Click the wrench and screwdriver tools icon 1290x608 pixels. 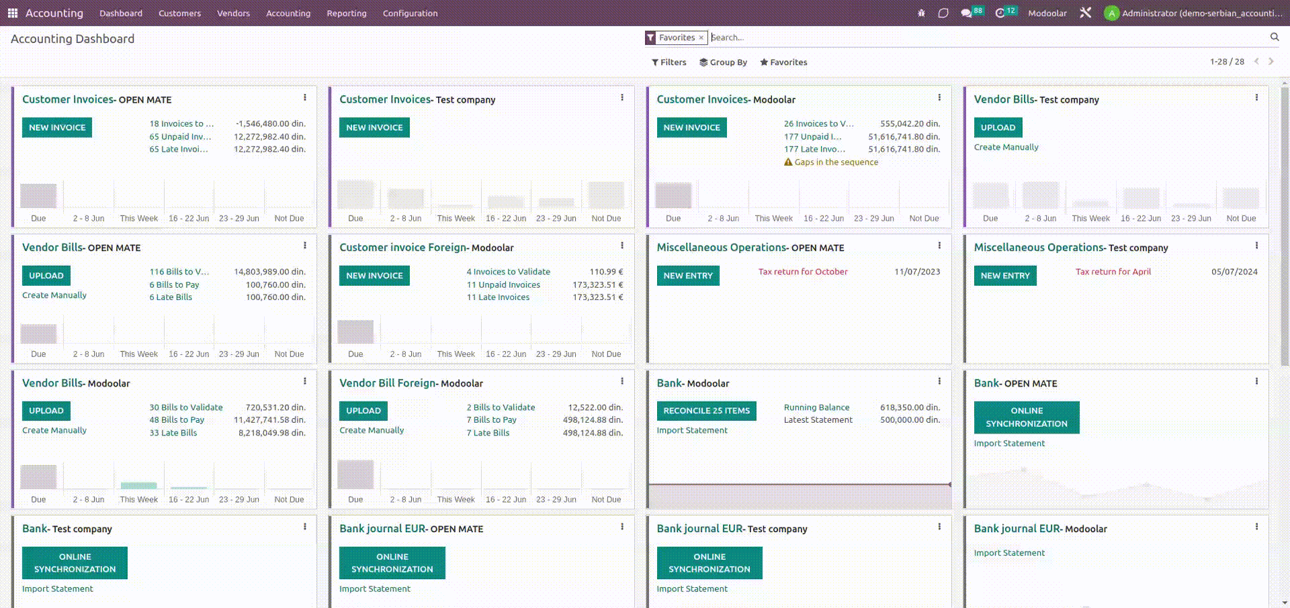1085,13
